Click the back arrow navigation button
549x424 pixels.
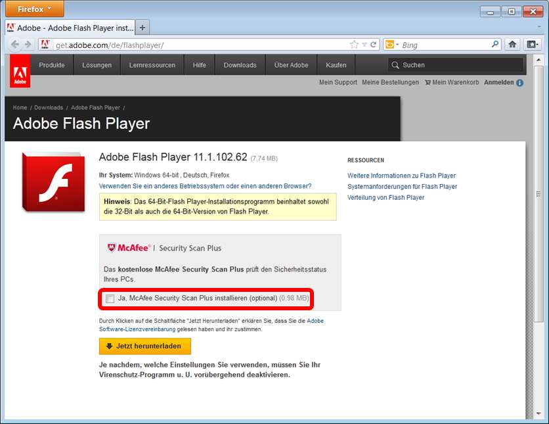click(x=14, y=45)
